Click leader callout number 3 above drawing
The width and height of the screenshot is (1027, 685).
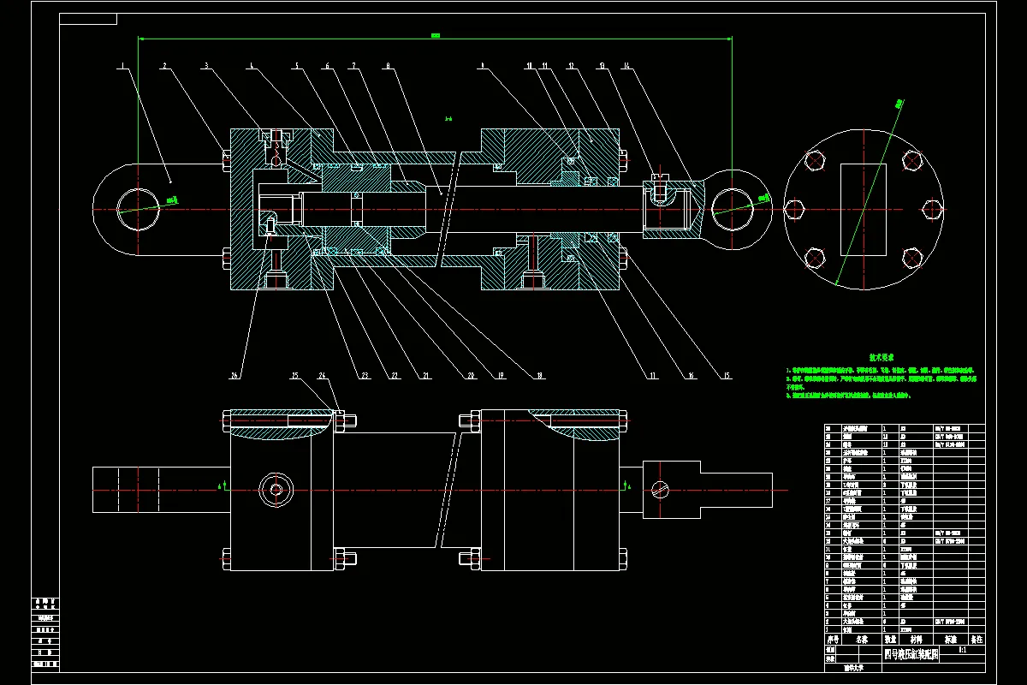click(206, 65)
